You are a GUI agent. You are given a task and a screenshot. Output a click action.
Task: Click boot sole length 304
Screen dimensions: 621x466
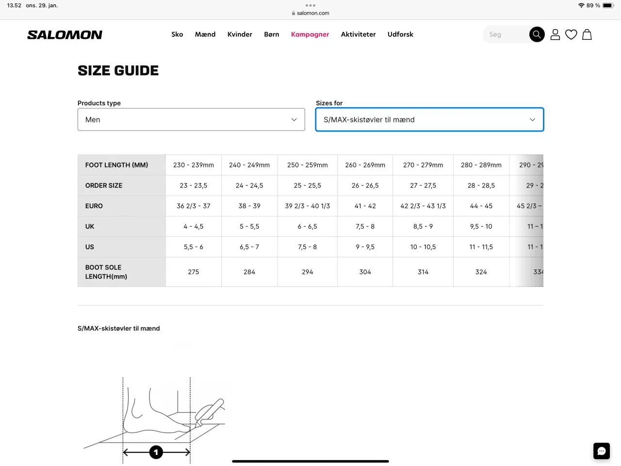pos(365,272)
